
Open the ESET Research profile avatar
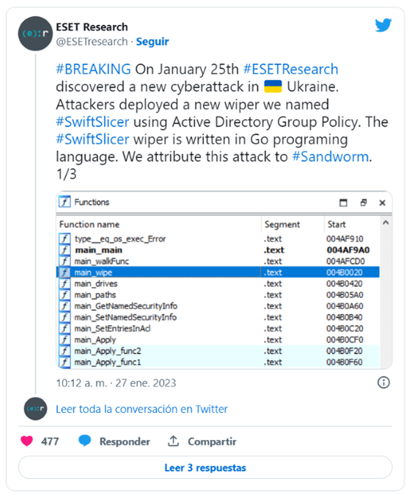35,34
